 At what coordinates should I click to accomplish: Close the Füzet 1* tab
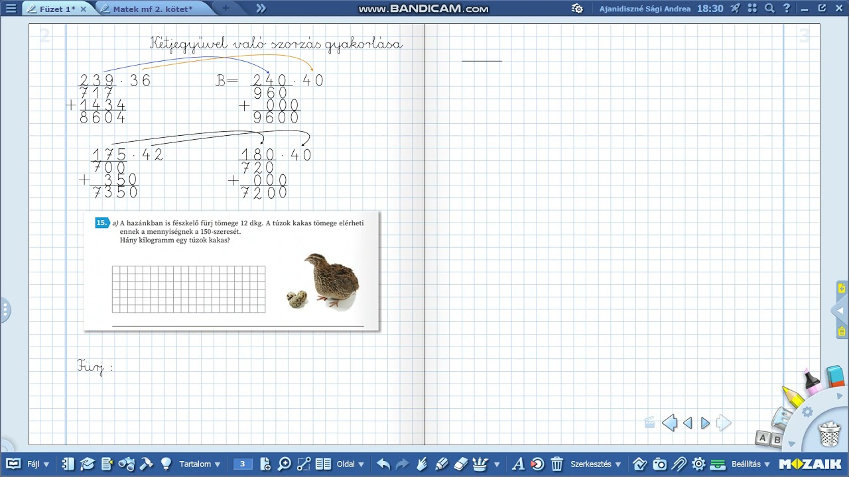[x=83, y=9]
